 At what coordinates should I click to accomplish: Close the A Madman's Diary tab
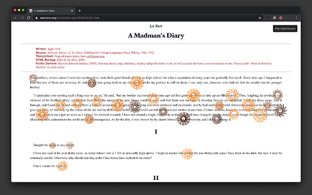point(72,11)
